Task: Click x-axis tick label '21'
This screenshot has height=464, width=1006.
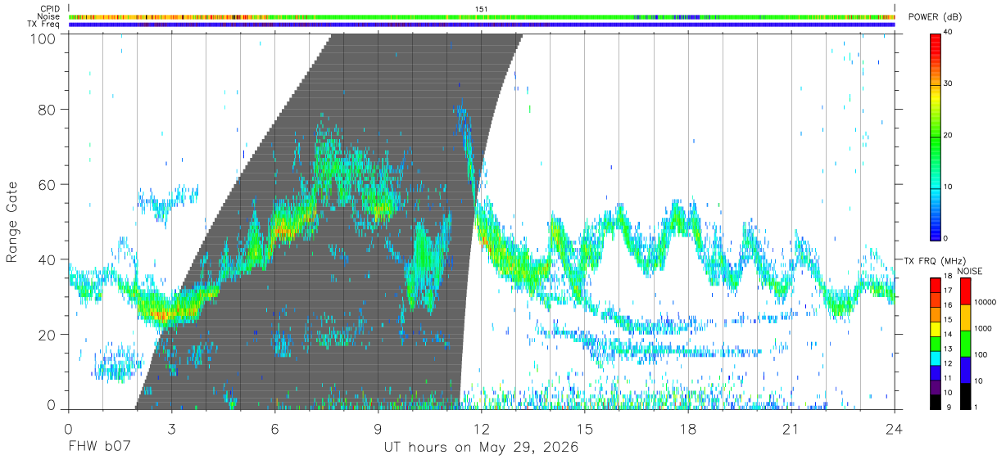Action: 791,428
